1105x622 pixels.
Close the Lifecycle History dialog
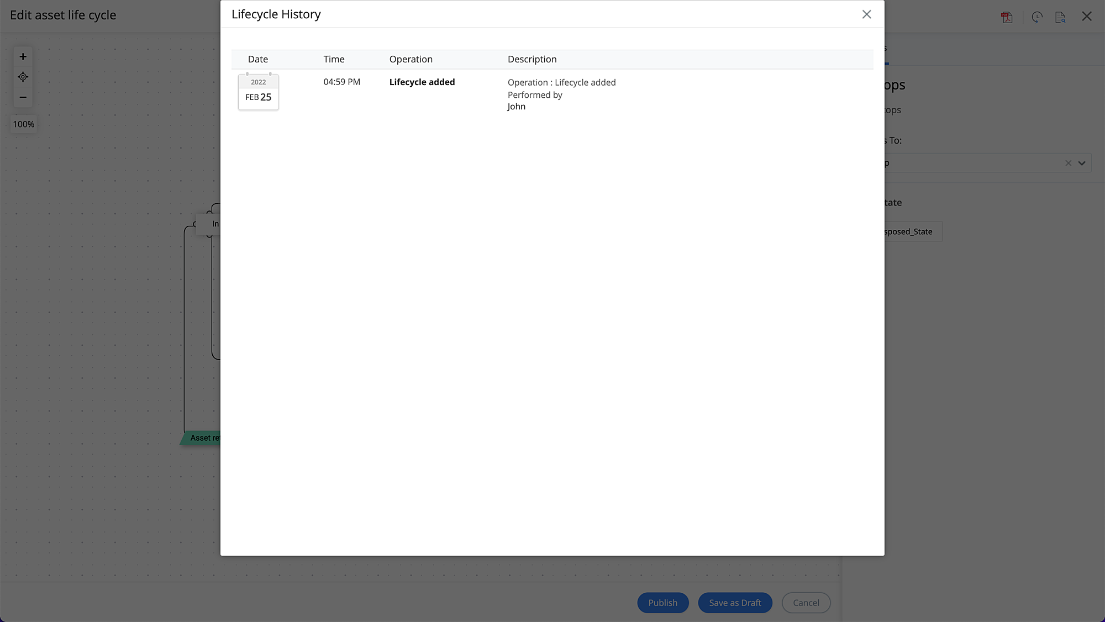[x=866, y=14]
